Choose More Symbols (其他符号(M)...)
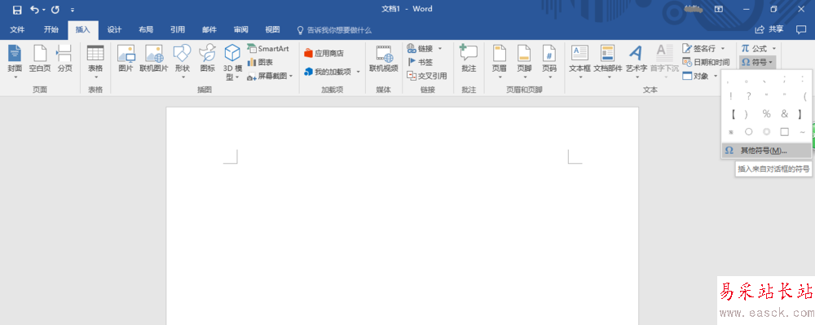This screenshot has width=815, height=325. (x=767, y=151)
